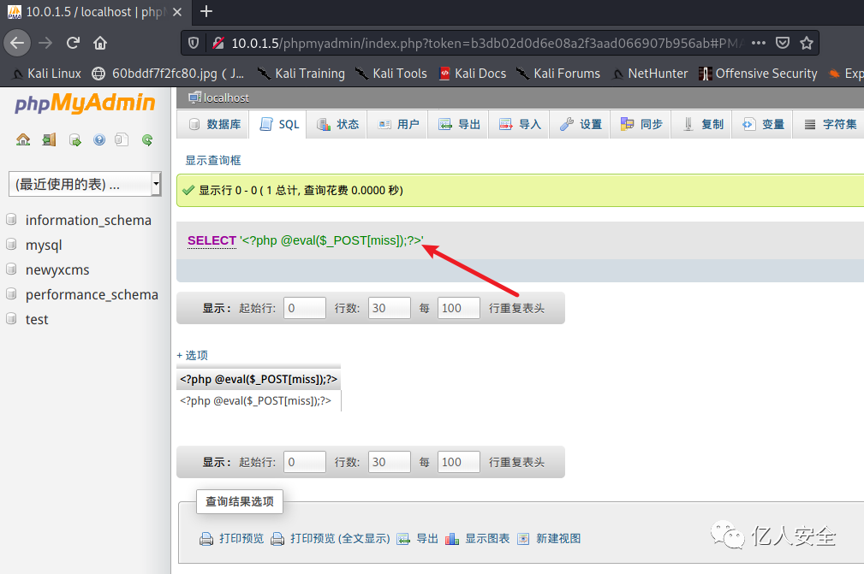Bookmark this page with star icon

coord(807,43)
